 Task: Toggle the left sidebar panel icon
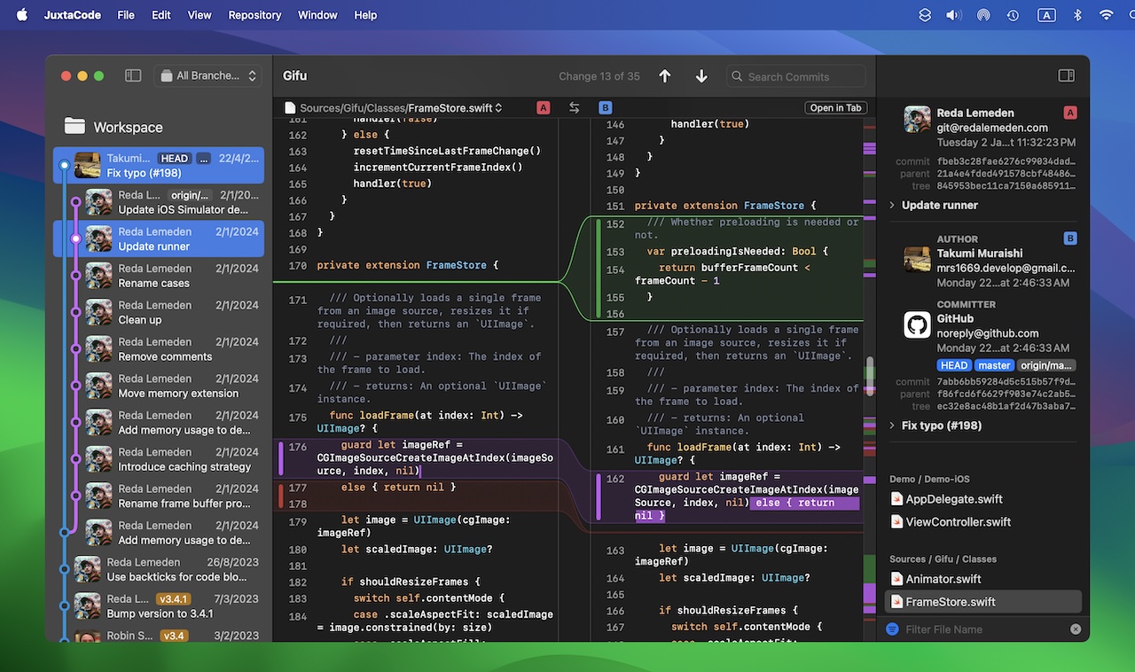click(133, 76)
